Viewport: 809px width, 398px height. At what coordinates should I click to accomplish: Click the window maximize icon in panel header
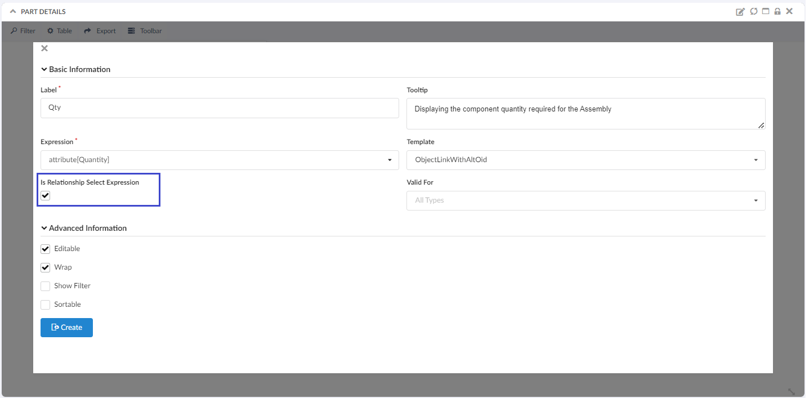[766, 12]
